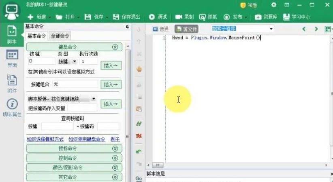
Task: Switch to the 普通 editor view tab
Action: coord(160,29)
